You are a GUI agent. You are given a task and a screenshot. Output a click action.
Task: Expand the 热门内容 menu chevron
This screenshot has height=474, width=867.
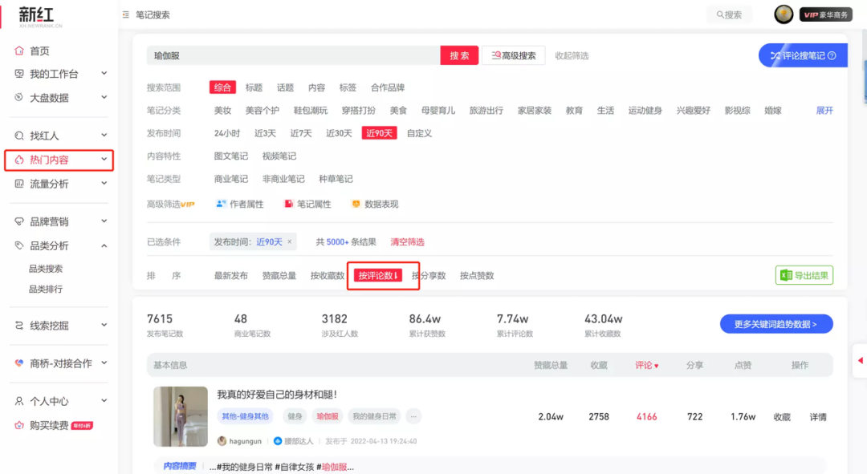104,160
